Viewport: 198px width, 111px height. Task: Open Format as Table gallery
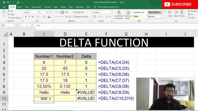point(128,15)
